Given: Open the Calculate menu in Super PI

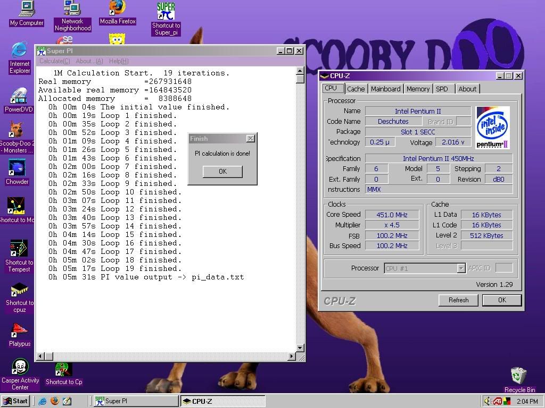Looking at the screenshot, I should (55, 61).
